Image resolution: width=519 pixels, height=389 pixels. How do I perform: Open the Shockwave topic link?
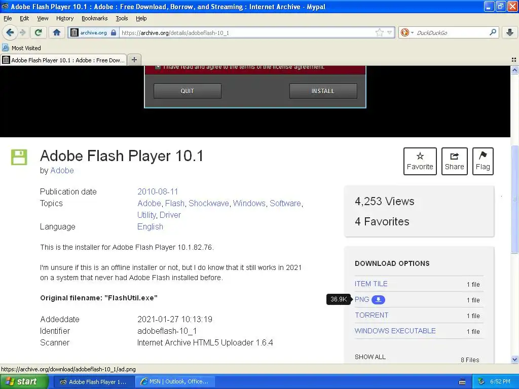click(208, 203)
